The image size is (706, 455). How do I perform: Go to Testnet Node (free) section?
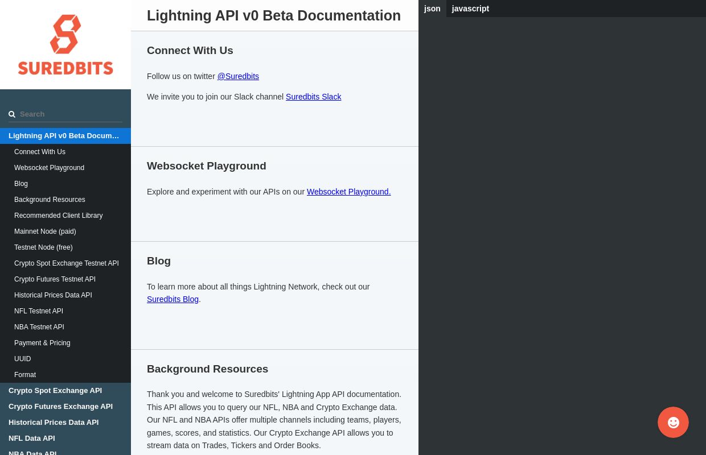click(x=65, y=247)
